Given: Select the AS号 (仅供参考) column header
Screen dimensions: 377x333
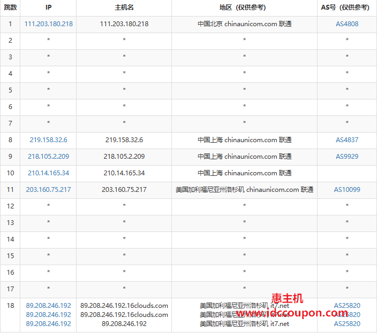Looking at the screenshot, I should 347,7.
